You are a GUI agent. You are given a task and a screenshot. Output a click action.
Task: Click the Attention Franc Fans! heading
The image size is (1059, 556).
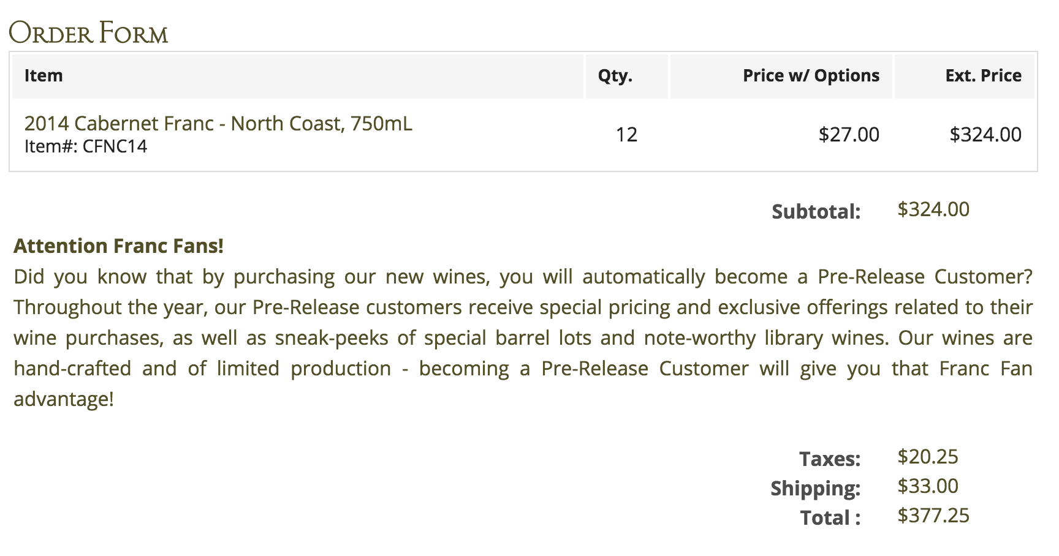click(118, 246)
